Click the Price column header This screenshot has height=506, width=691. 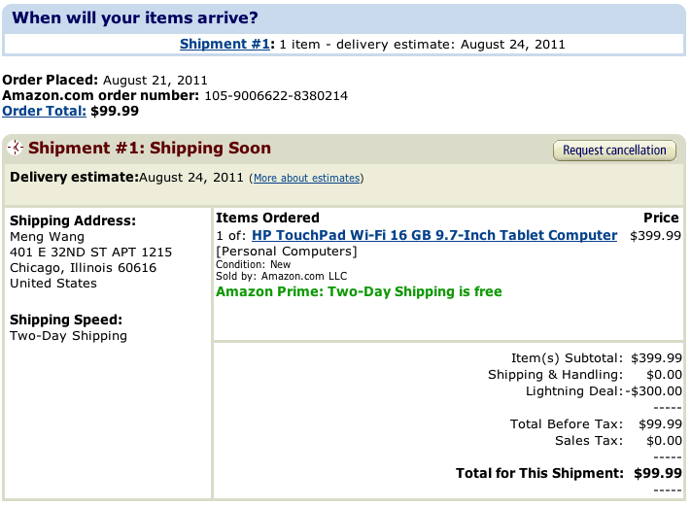point(661,218)
